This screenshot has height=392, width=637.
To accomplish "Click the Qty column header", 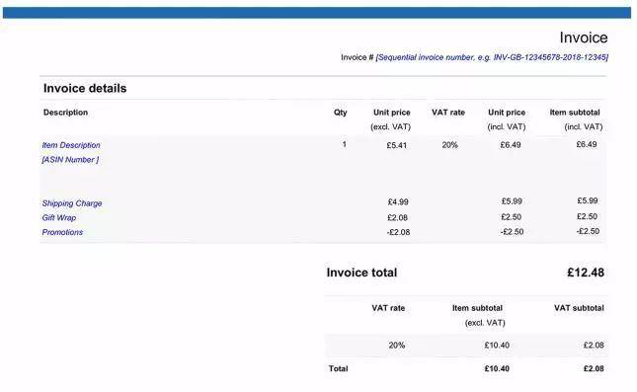I will pos(341,113).
